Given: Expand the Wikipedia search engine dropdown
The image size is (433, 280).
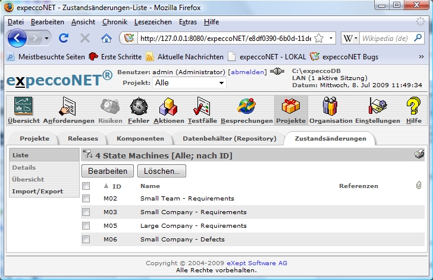Looking at the screenshot, I should point(355,38).
